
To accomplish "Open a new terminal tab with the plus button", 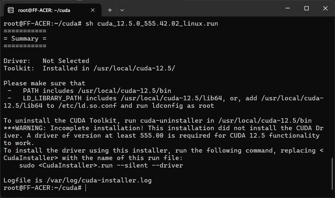I will (x=110, y=10).
